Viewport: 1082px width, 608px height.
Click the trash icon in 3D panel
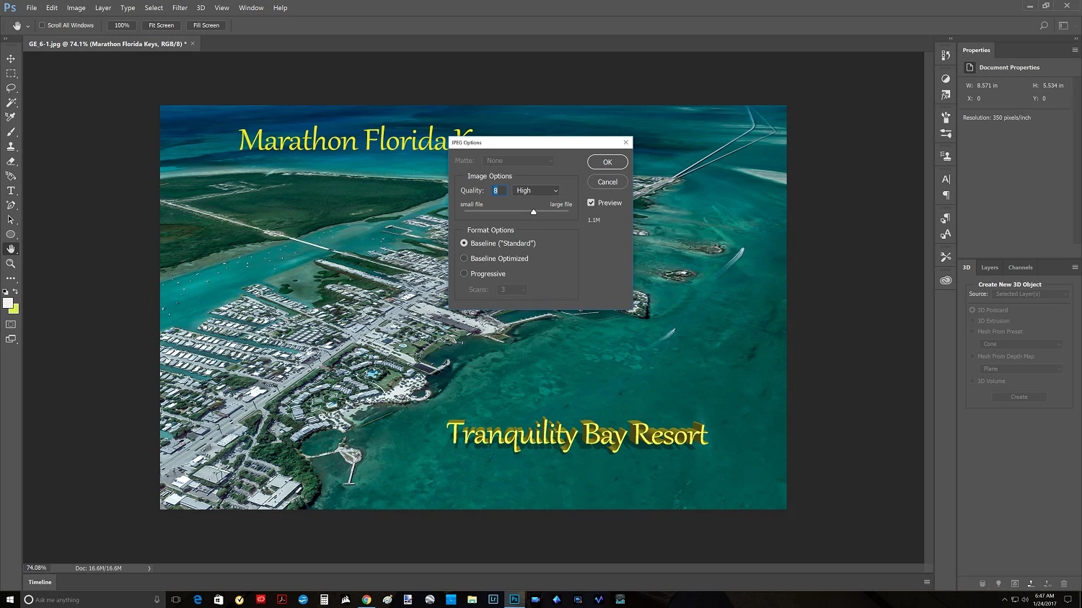point(1064,583)
